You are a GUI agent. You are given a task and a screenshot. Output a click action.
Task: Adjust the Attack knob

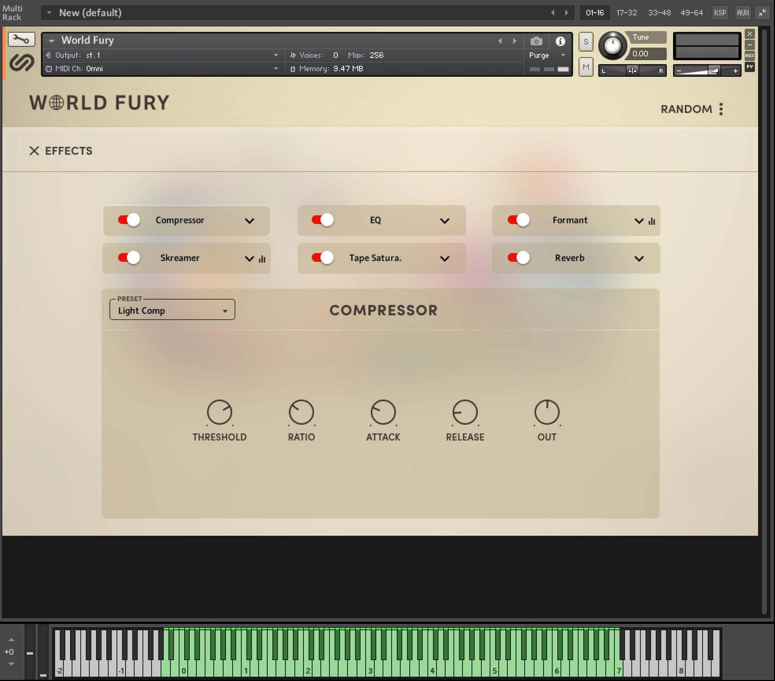tap(383, 412)
